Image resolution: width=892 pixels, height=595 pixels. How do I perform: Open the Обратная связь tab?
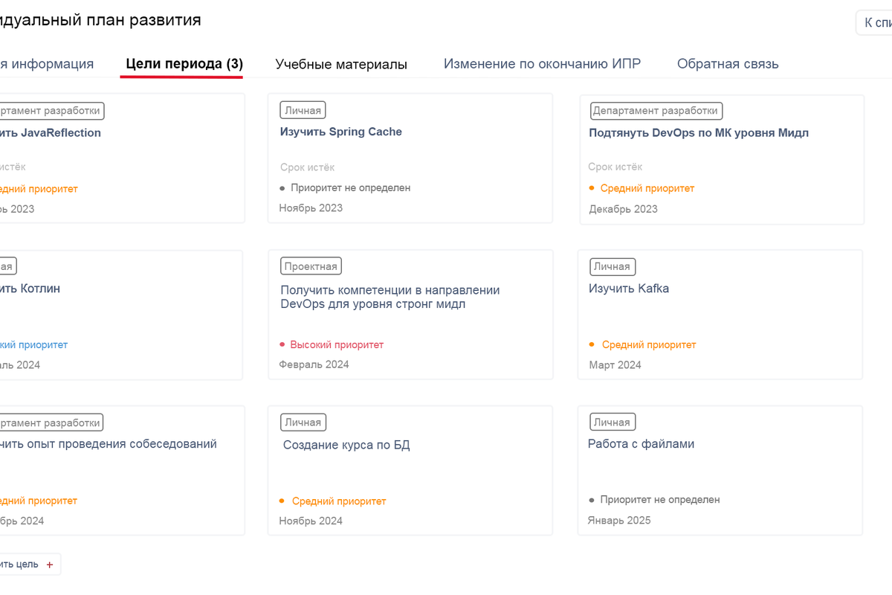[728, 64]
